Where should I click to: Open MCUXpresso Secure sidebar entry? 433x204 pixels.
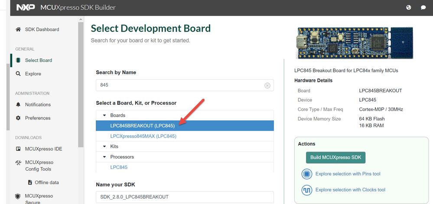click(x=39, y=199)
